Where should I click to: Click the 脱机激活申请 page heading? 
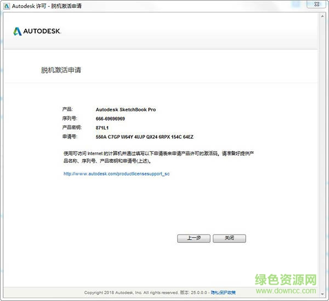pos(61,70)
